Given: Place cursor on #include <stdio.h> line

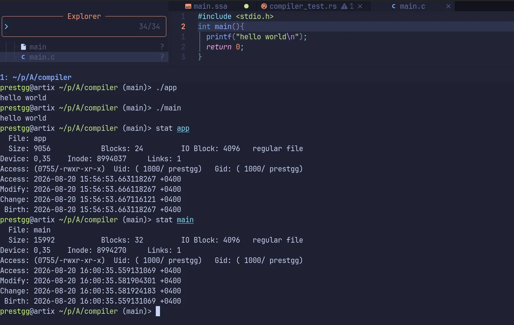Looking at the screenshot, I should (x=235, y=16).
